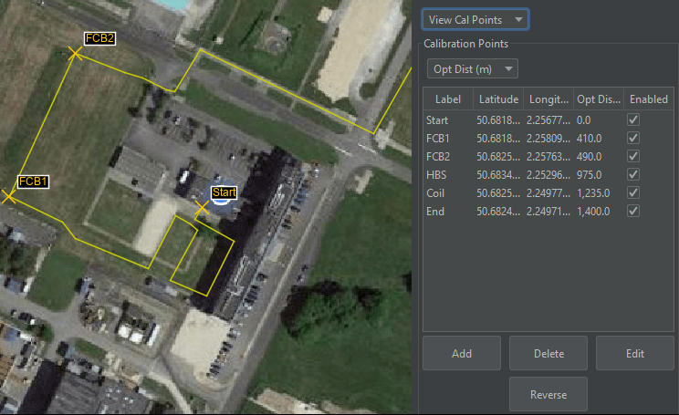Viewport: 679px width, 415px height.
Task: Disable the End calibration point
Action: [632, 211]
